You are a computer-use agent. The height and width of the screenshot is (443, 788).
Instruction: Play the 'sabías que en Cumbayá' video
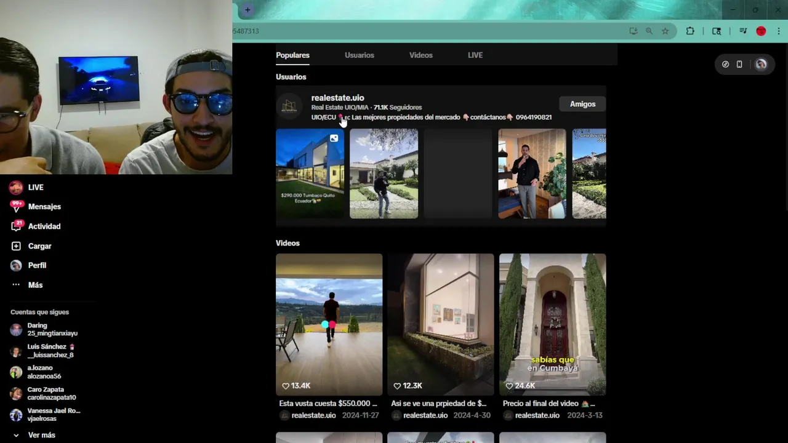(552, 324)
